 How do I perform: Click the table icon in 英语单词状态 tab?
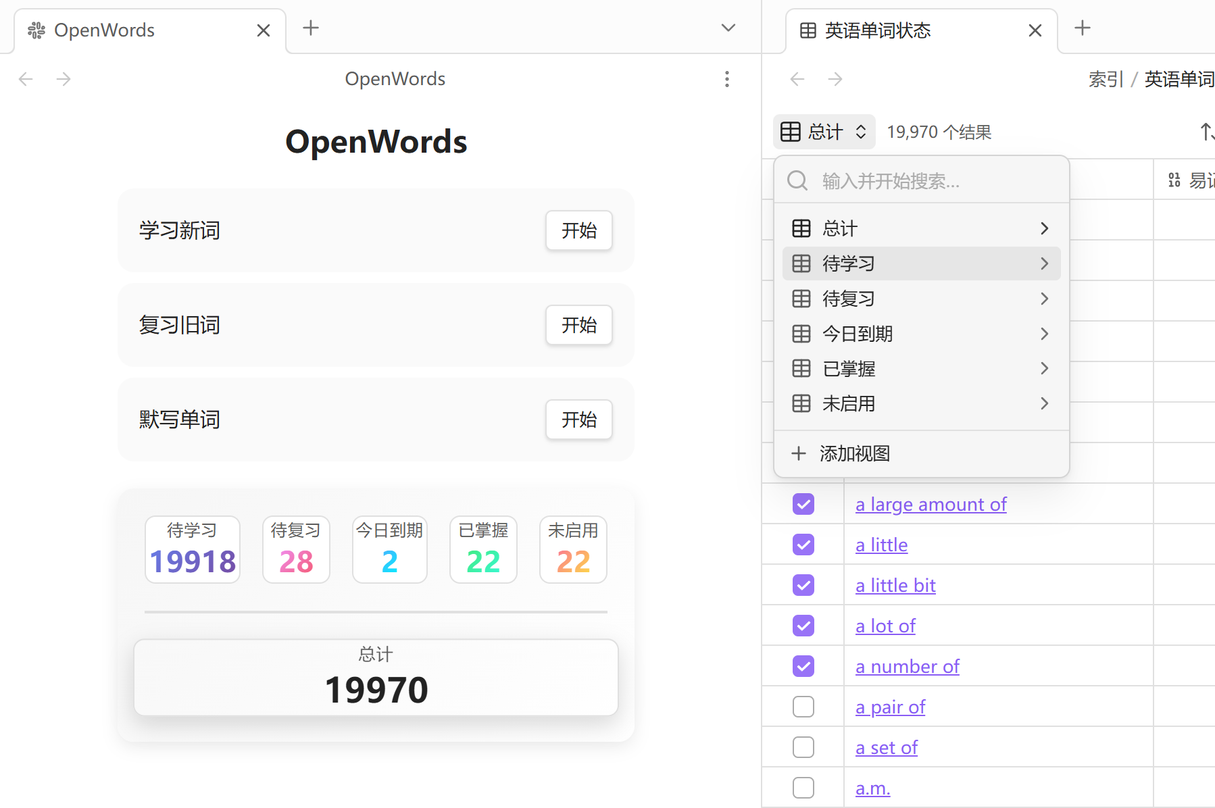pos(808,30)
